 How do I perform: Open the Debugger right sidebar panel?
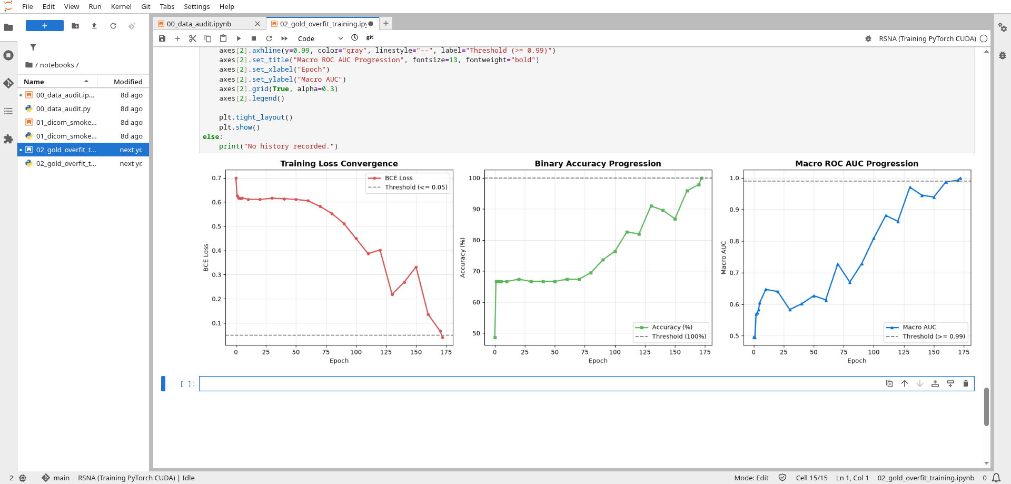[1003, 55]
